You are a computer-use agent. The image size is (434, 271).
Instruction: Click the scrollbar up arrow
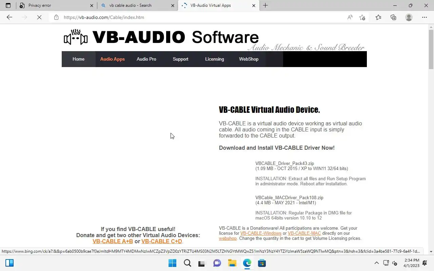pos(431,26)
